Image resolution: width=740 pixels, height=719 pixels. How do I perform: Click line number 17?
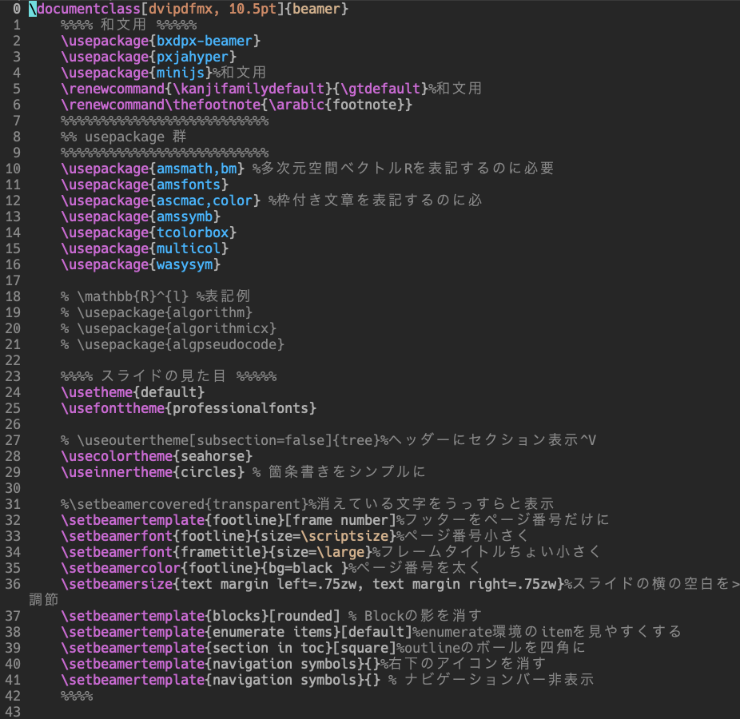13,280
